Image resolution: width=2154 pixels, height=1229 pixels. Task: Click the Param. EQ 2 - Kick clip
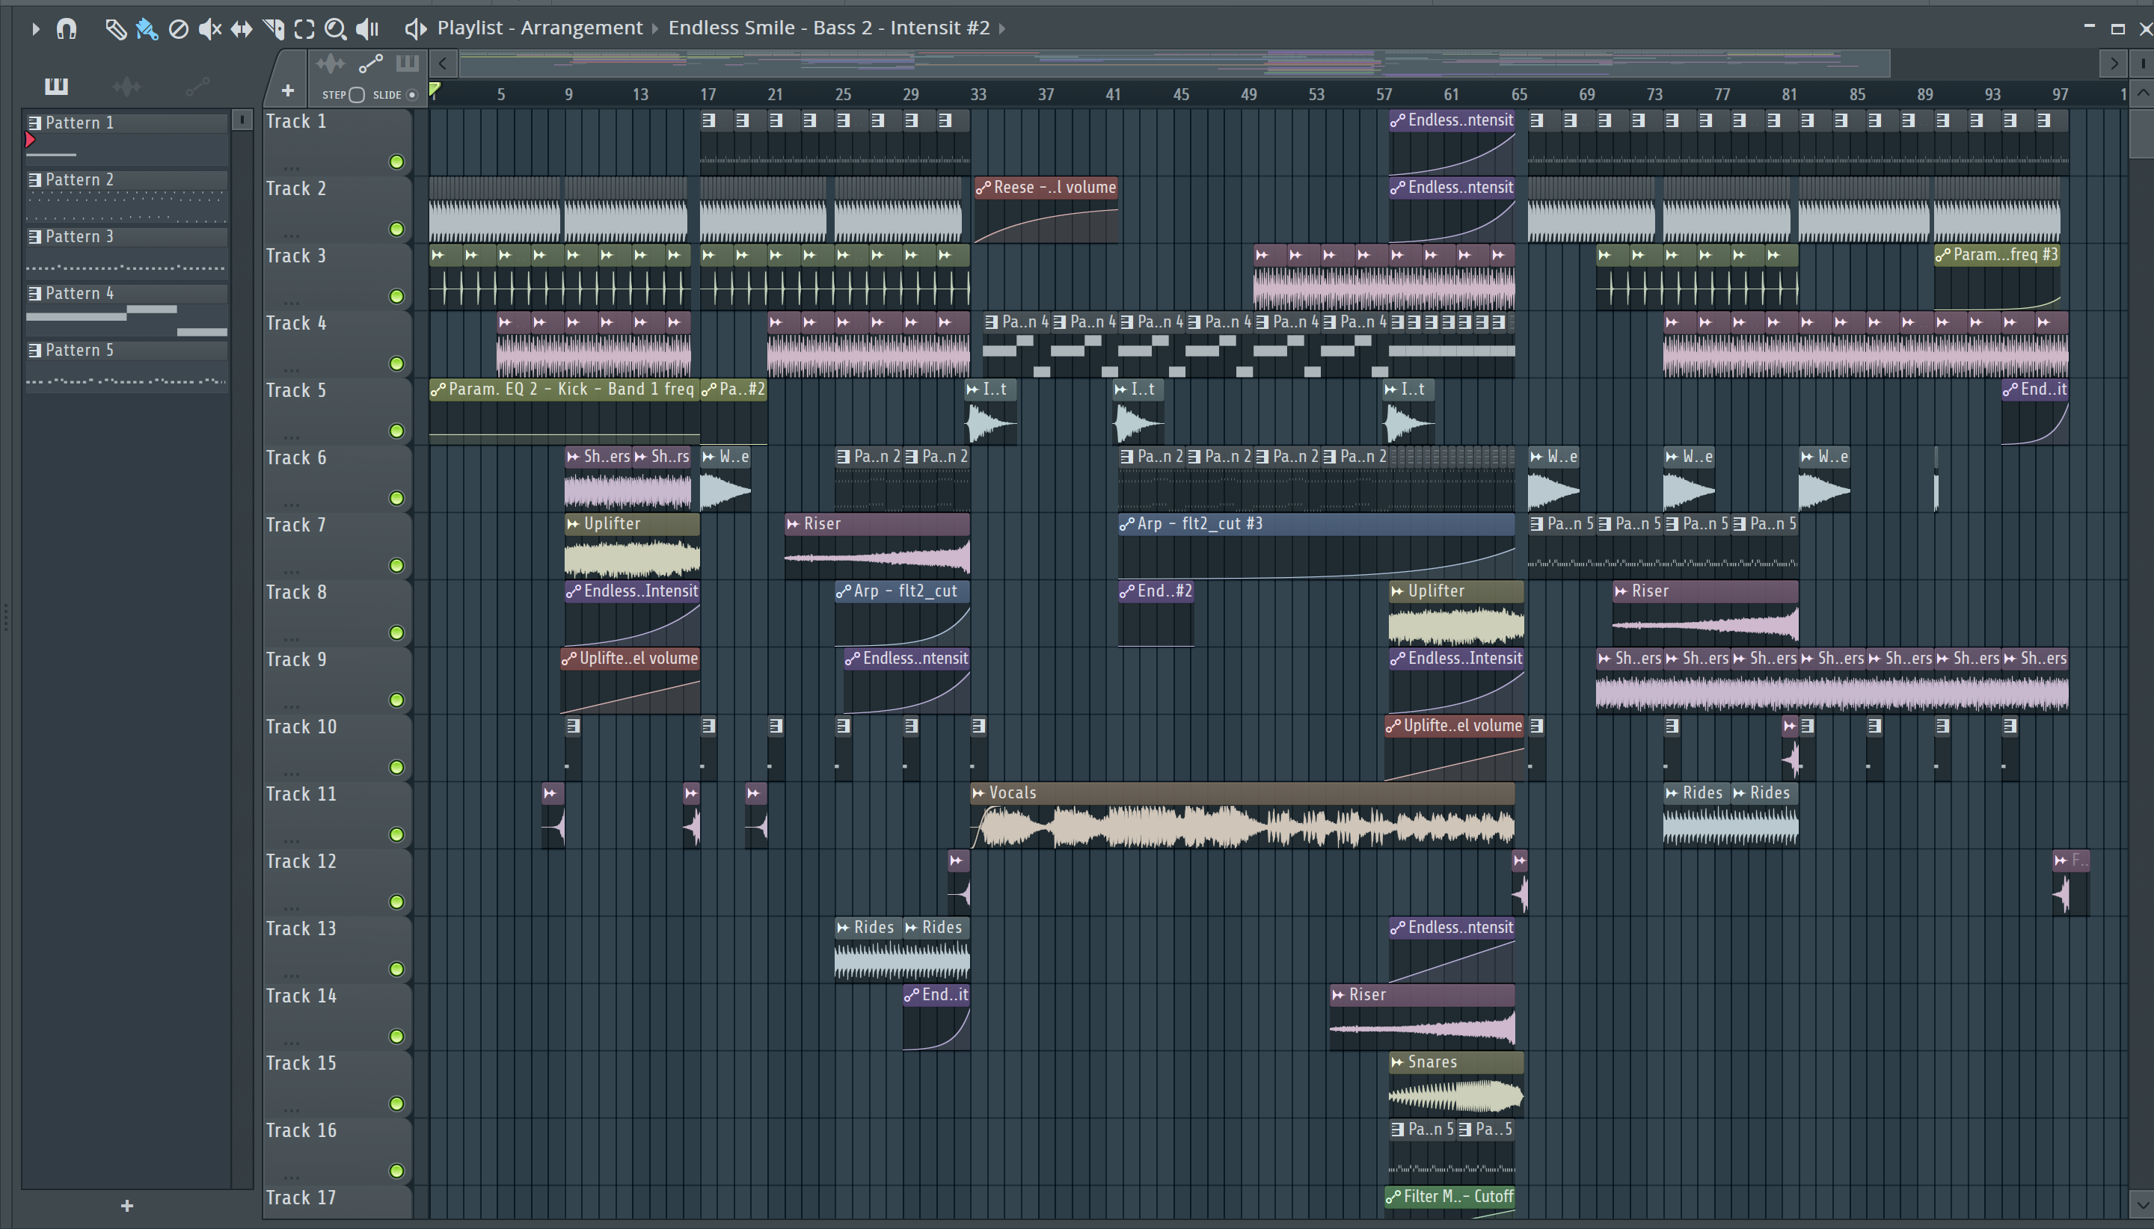click(564, 412)
